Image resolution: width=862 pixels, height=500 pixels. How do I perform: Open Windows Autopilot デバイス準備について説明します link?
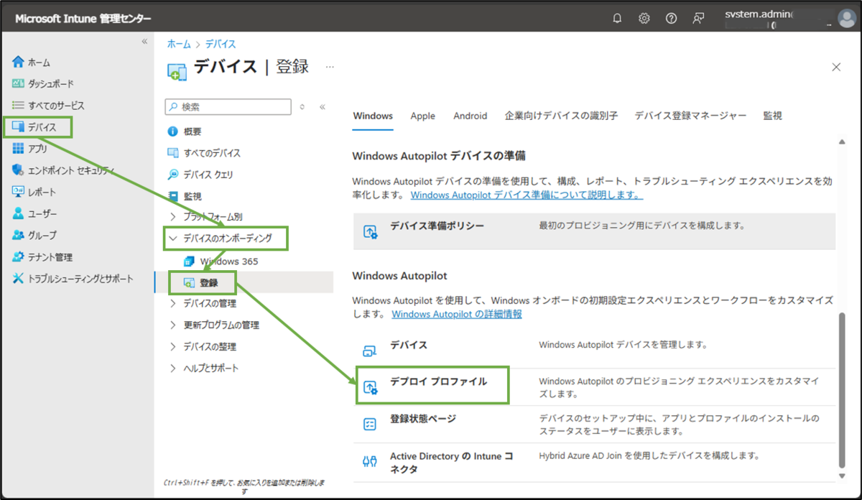click(527, 195)
